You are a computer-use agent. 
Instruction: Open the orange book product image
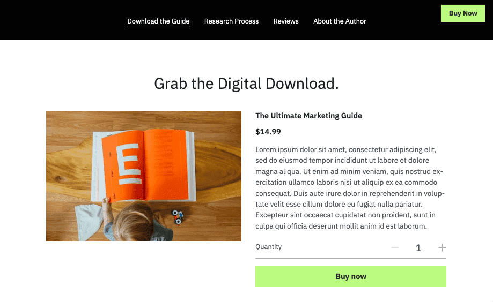tap(144, 176)
